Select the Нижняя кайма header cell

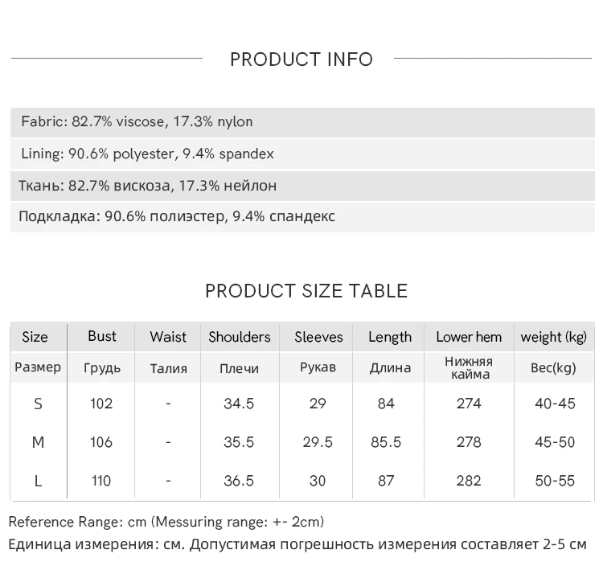(x=469, y=368)
